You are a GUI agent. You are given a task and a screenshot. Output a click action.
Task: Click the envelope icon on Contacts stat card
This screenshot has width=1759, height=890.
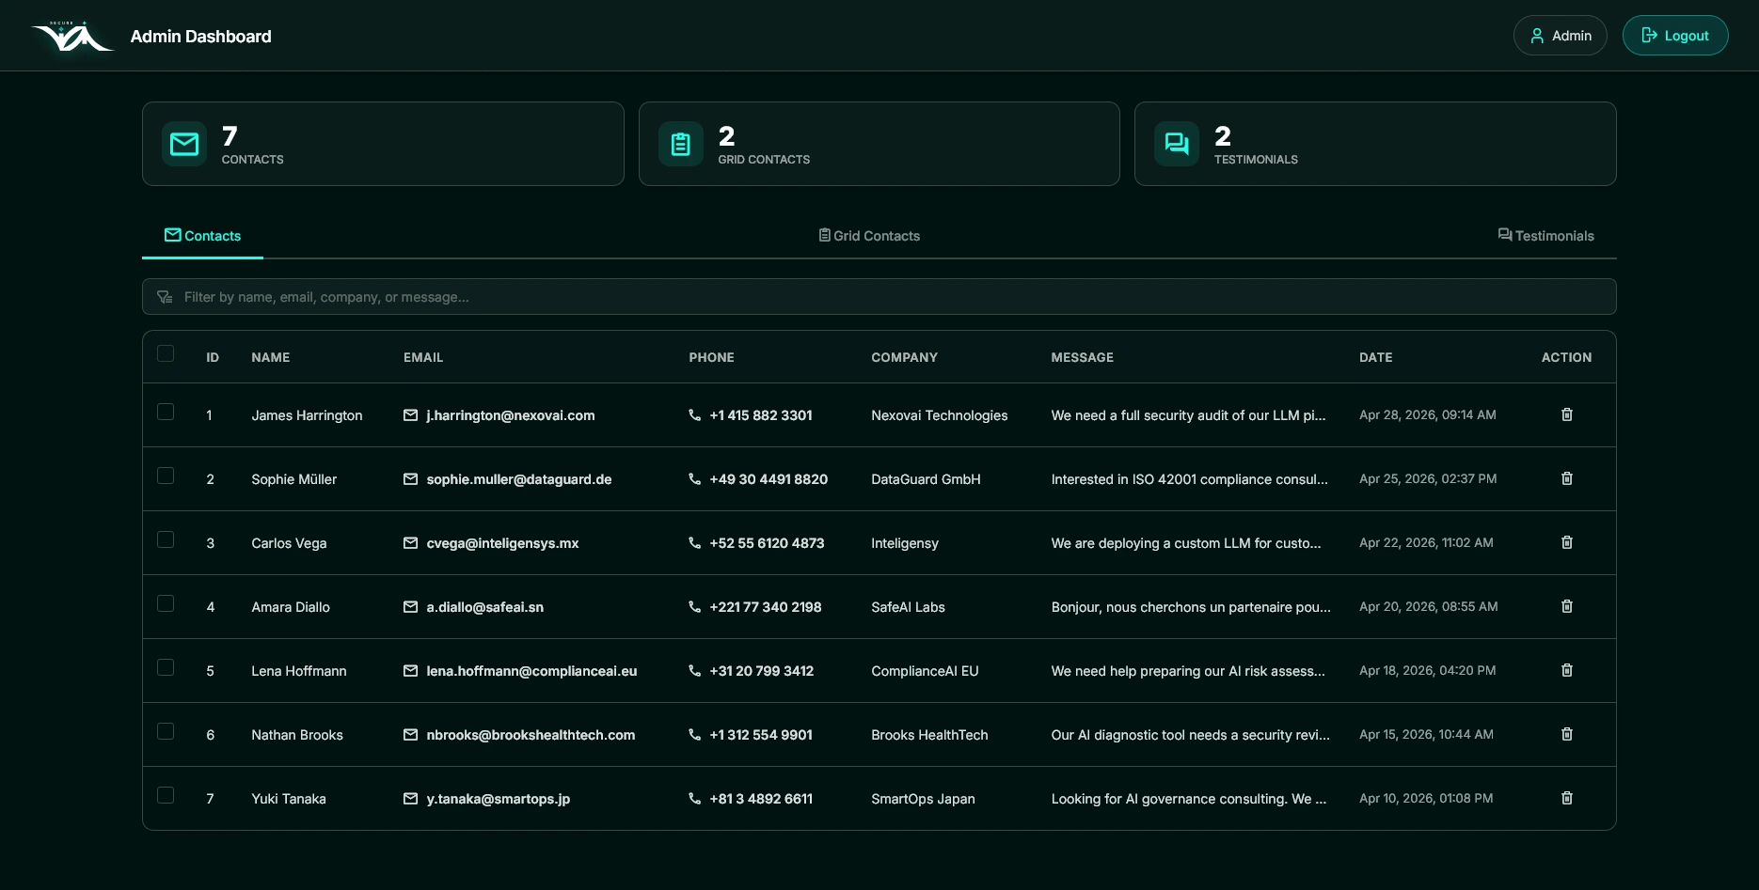click(x=184, y=144)
